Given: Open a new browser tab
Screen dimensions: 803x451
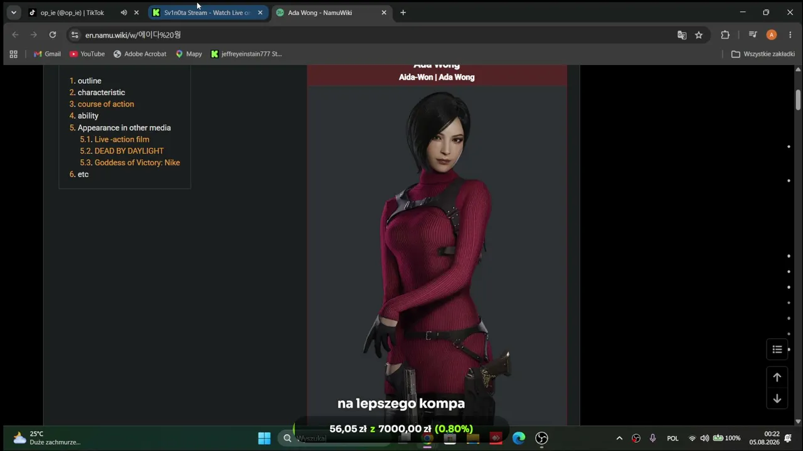Looking at the screenshot, I should [x=403, y=13].
